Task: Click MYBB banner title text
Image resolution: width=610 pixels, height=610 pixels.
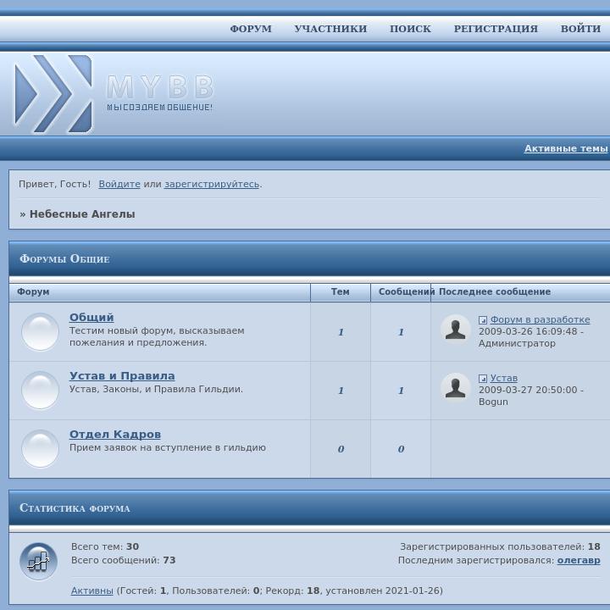Action: pyautogui.click(x=160, y=86)
